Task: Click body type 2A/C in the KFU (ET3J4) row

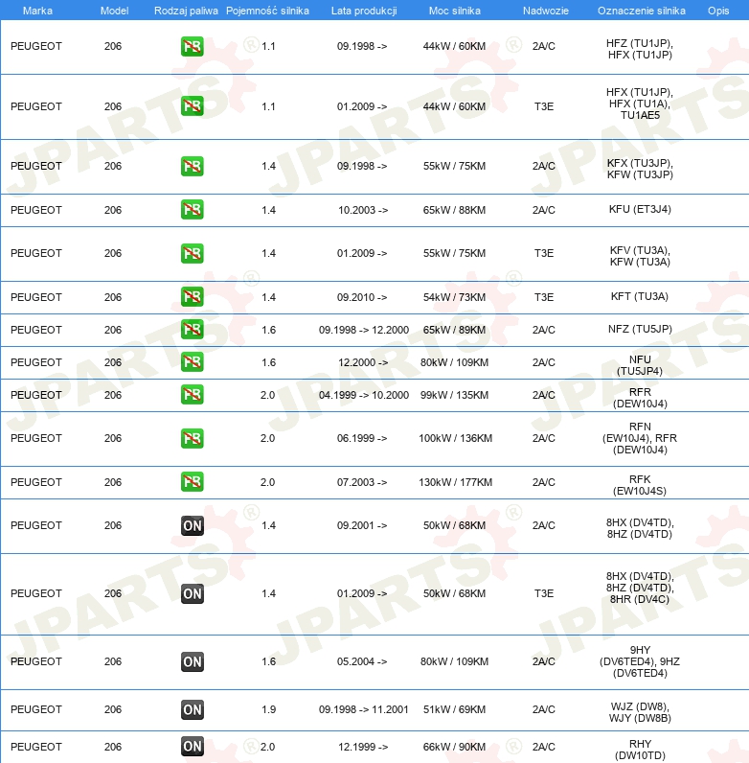Action: tap(544, 210)
